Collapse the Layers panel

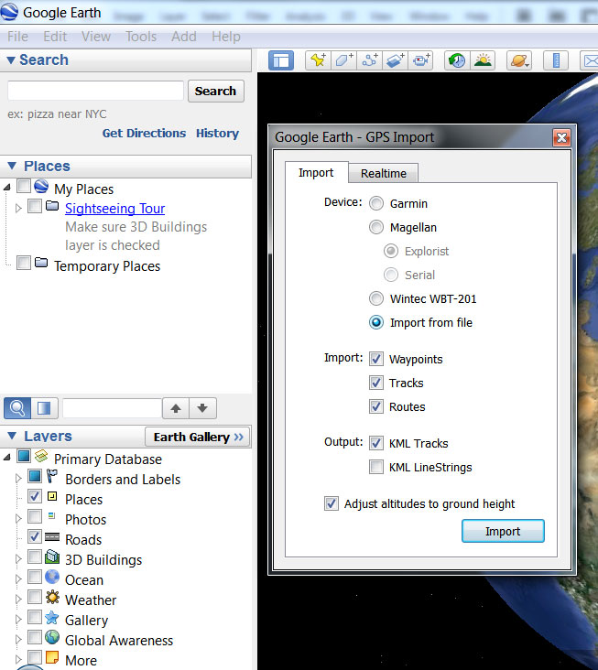tap(12, 436)
